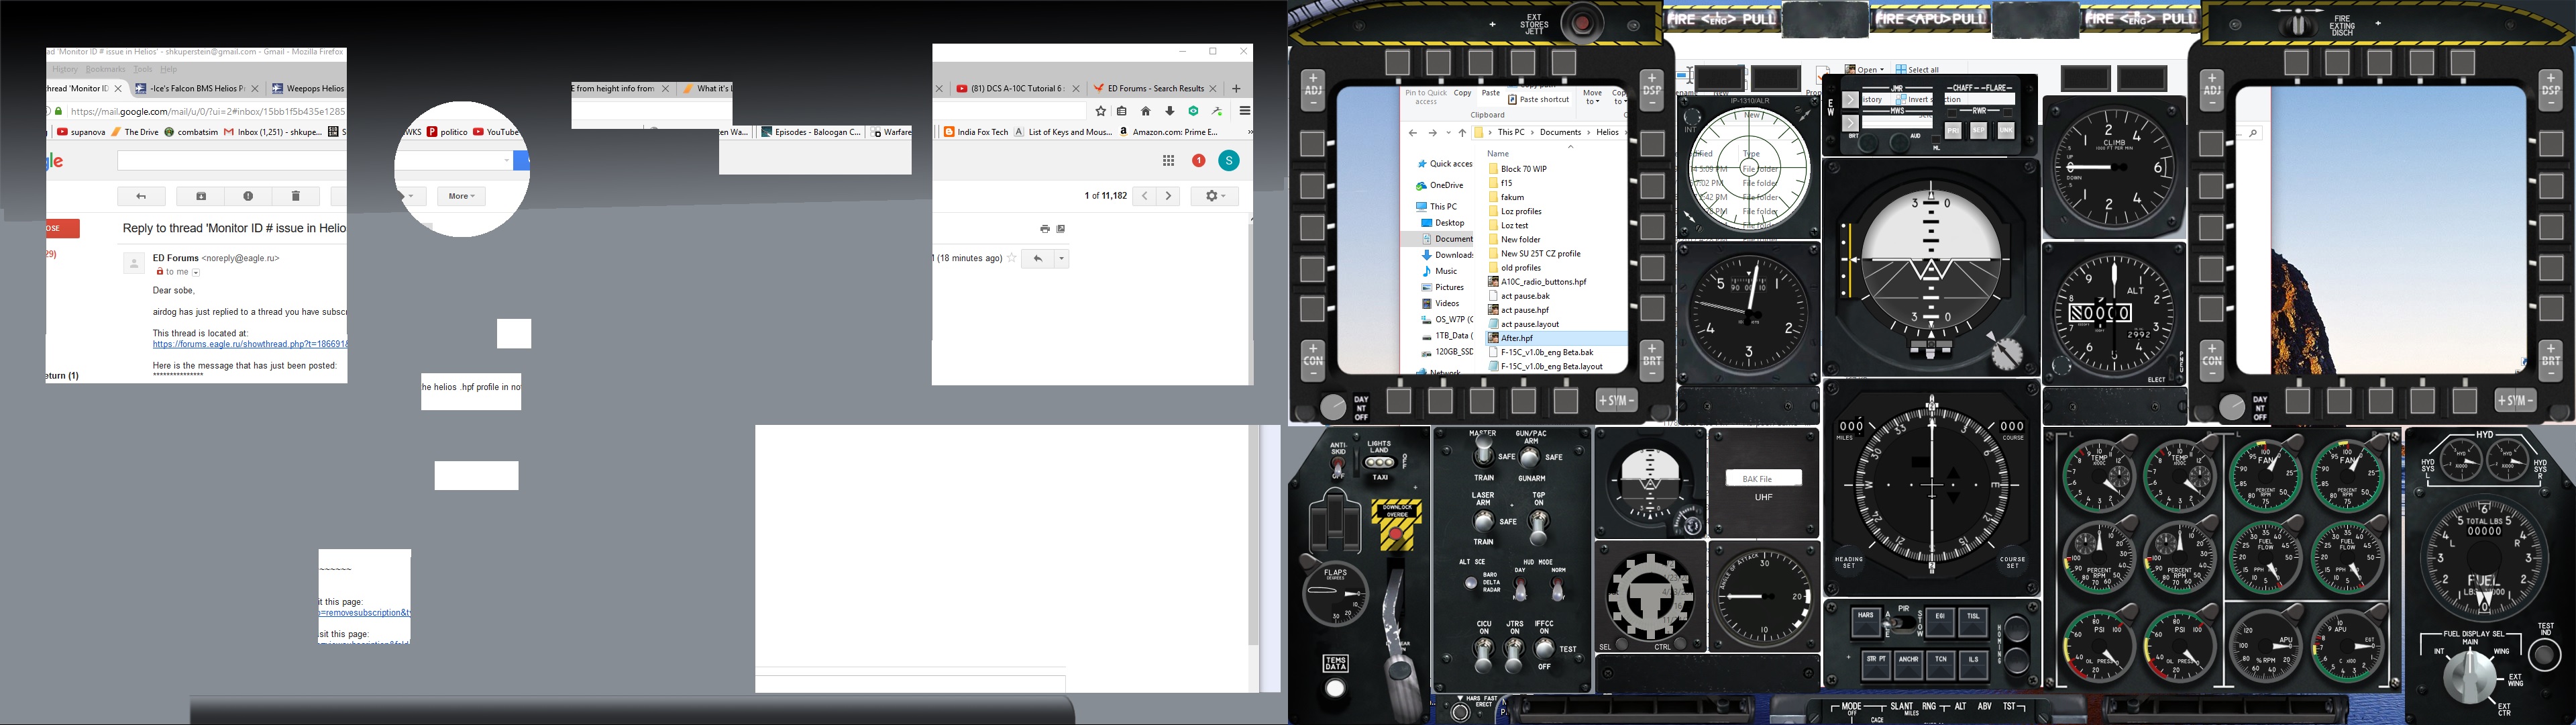Open The Drive bookmark

pyautogui.click(x=135, y=132)
